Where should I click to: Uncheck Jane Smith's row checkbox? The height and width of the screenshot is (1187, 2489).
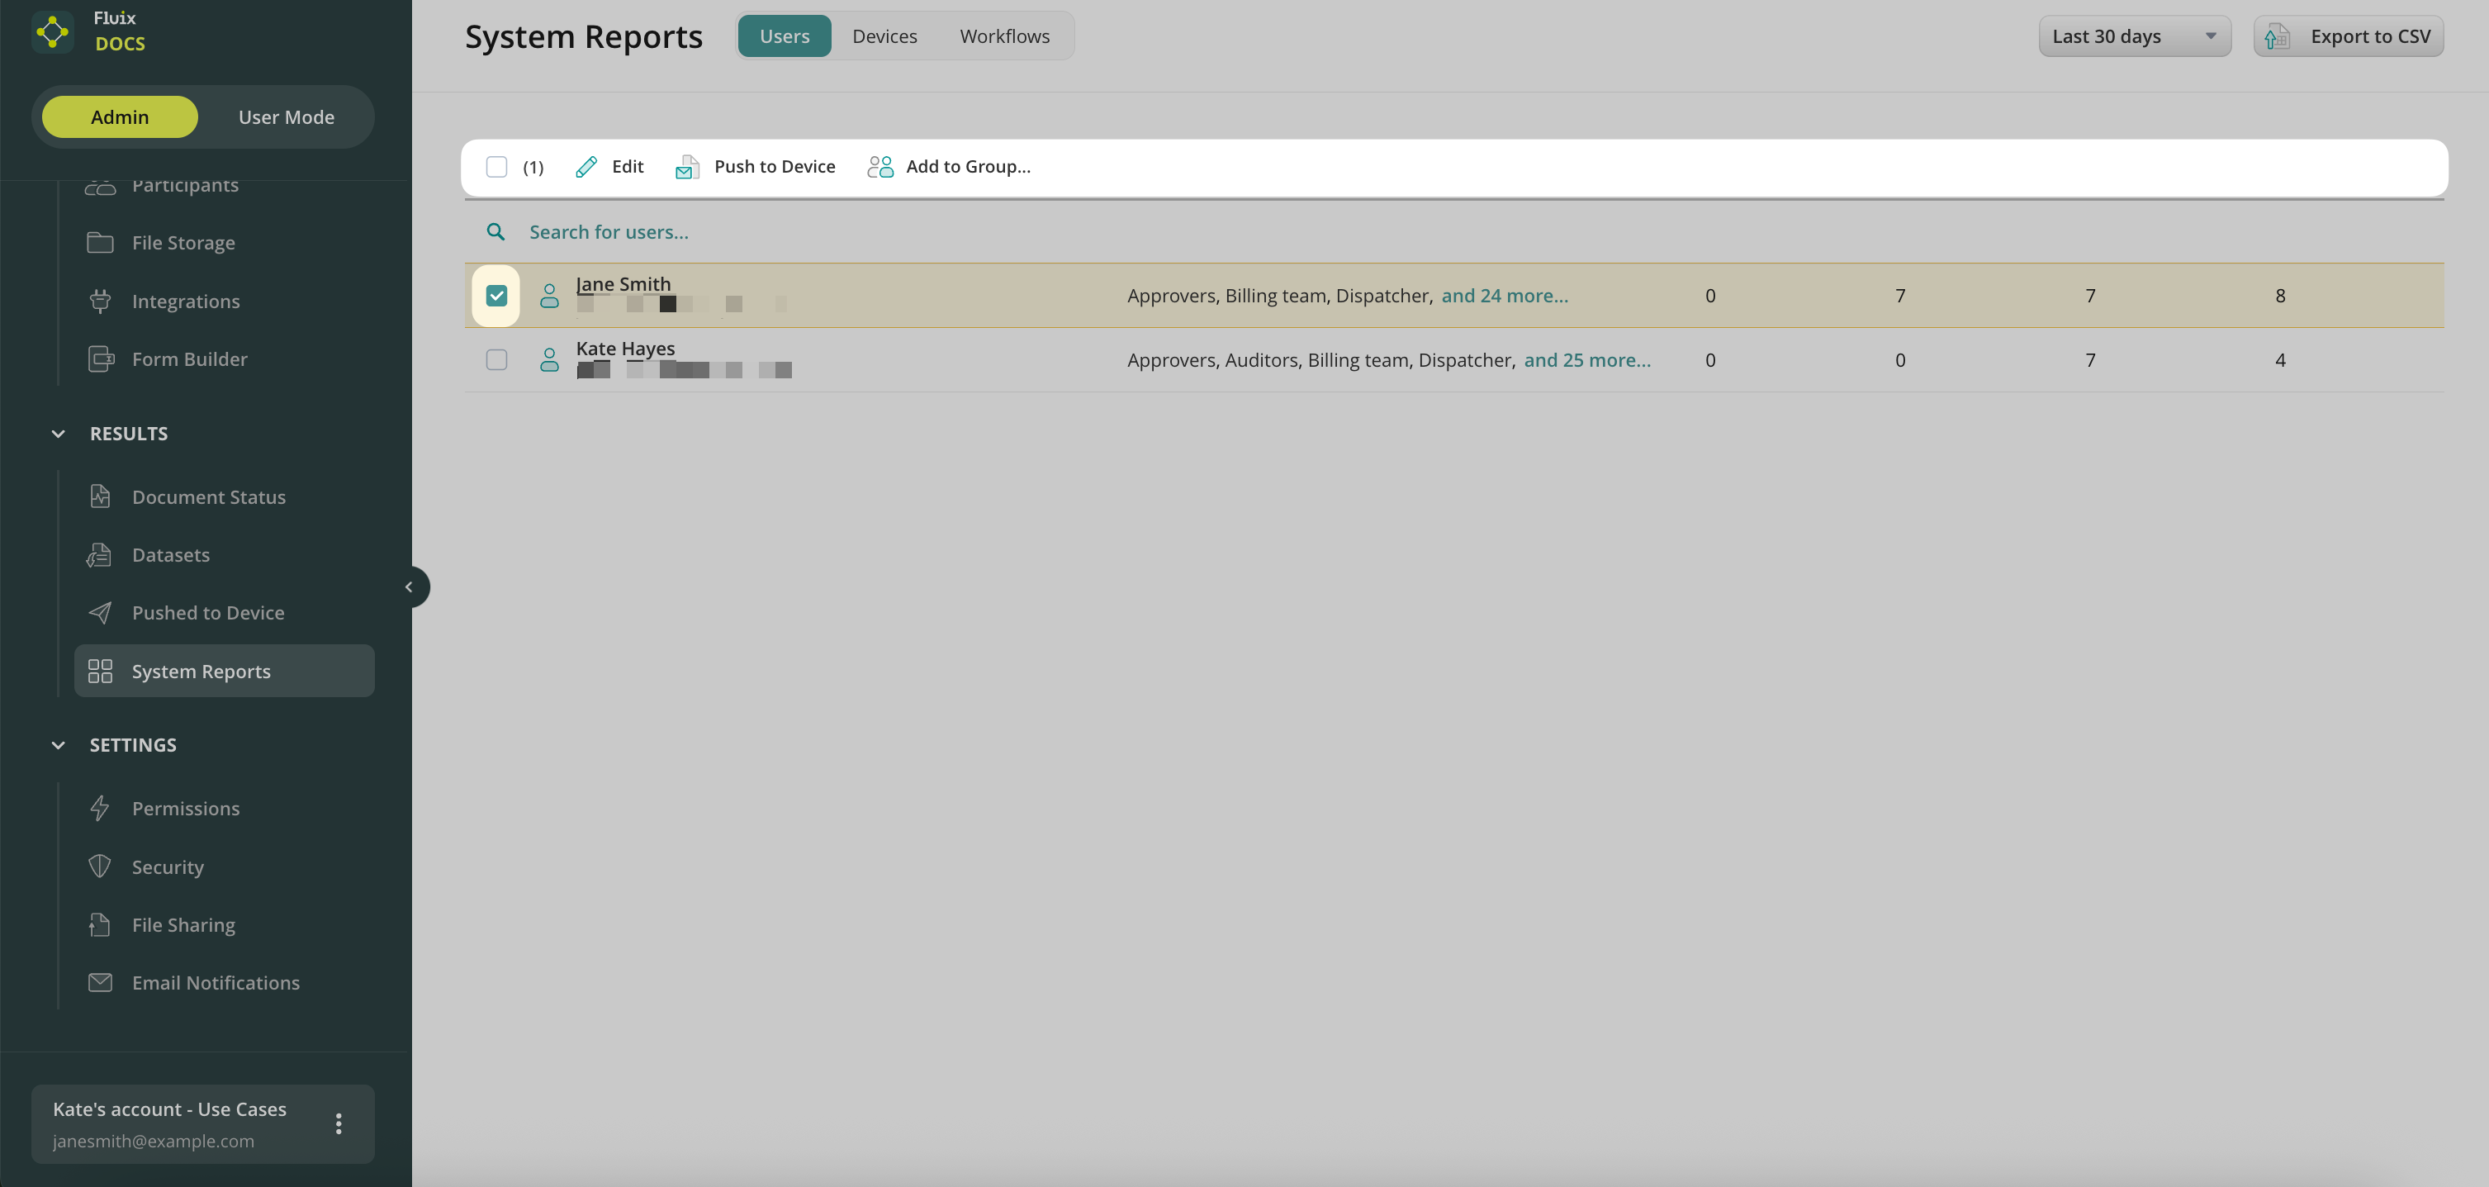tap(496, 296)
